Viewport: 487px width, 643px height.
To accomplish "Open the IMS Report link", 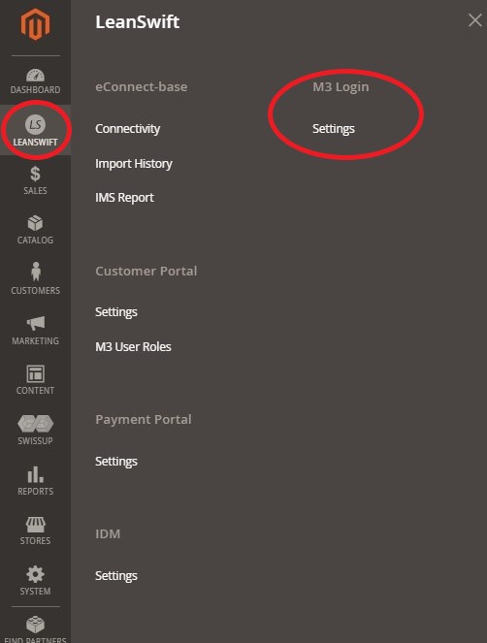I will 124,198.
